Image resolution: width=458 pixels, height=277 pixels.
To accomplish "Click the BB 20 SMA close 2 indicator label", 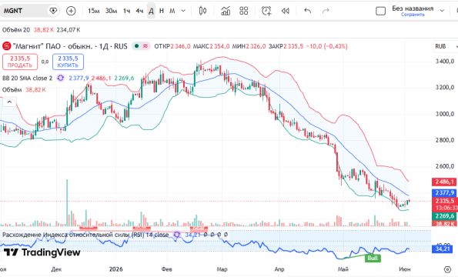I will 27,78.
